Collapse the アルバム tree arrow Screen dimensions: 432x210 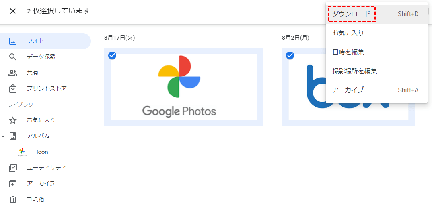(x=3, y=136)
